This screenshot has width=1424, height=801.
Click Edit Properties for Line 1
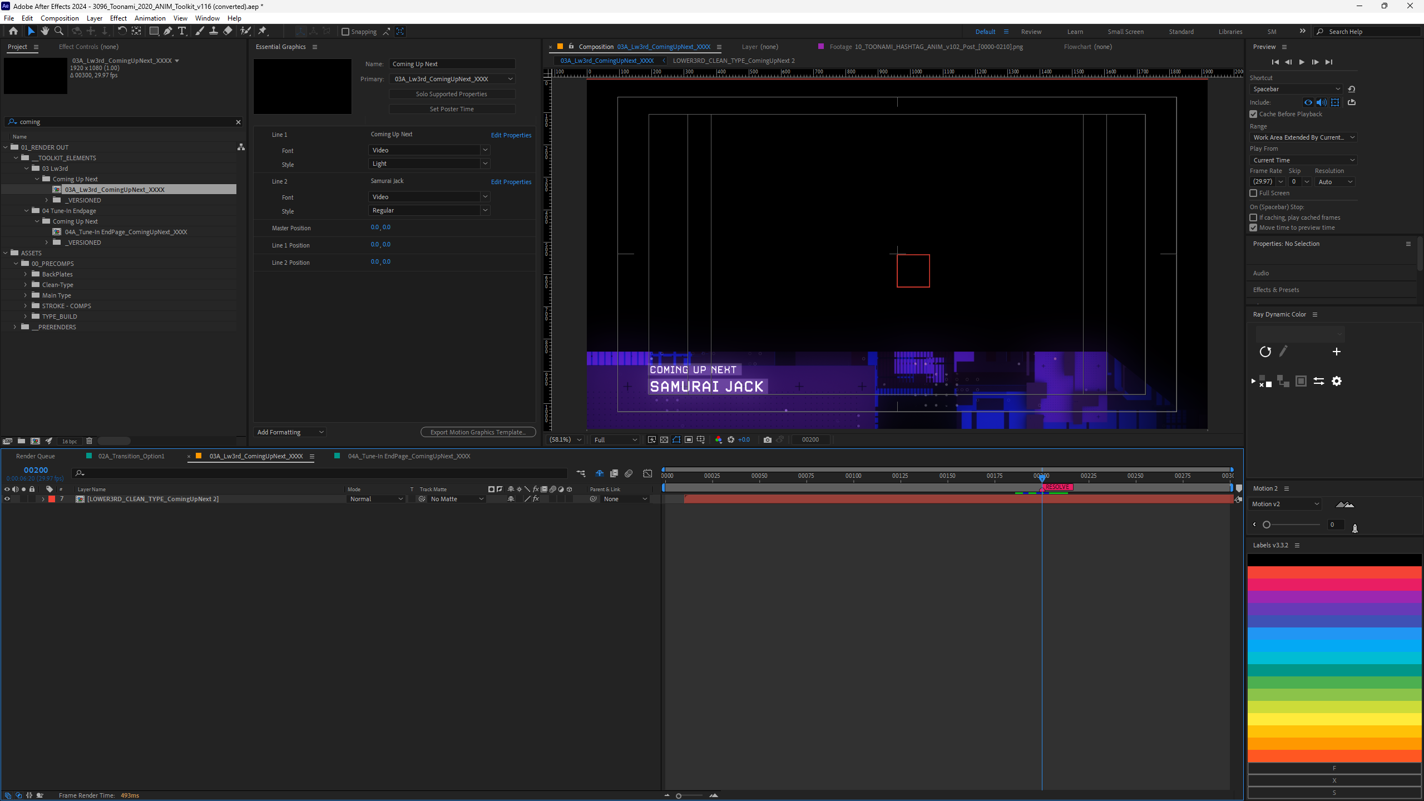511,135
